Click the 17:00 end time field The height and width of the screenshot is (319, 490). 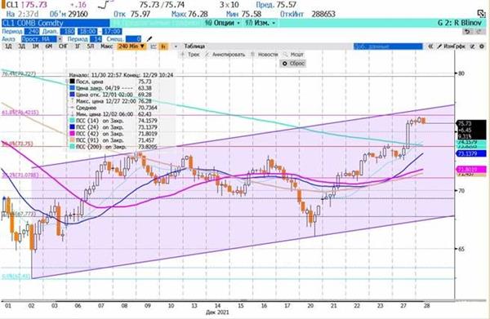(112, 32)
